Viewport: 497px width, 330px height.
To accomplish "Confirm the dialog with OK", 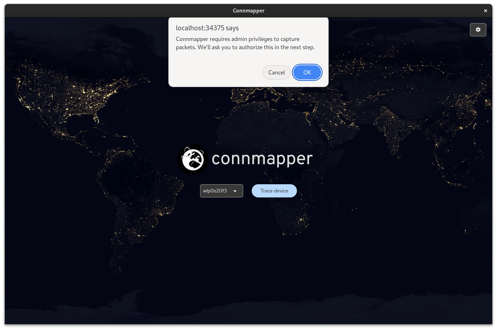I will pyautogui.click(x=307, y=72).
